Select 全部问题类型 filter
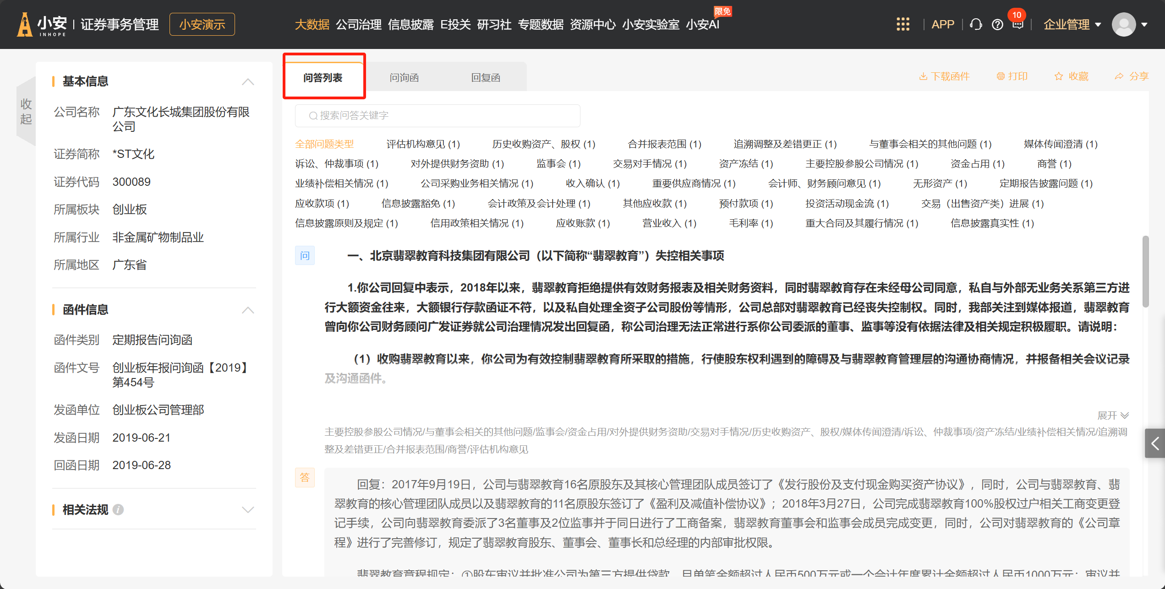1165x589 pixels. pyautogui.click(x=324, y=144)
